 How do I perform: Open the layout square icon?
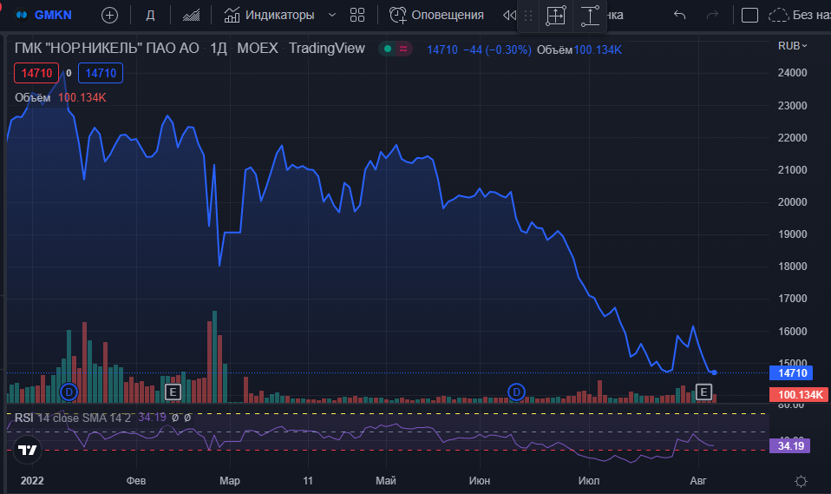749,16
